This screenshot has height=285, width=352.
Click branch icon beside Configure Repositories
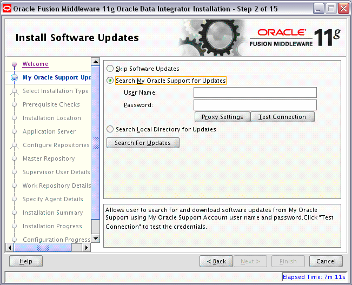[15, 146]
